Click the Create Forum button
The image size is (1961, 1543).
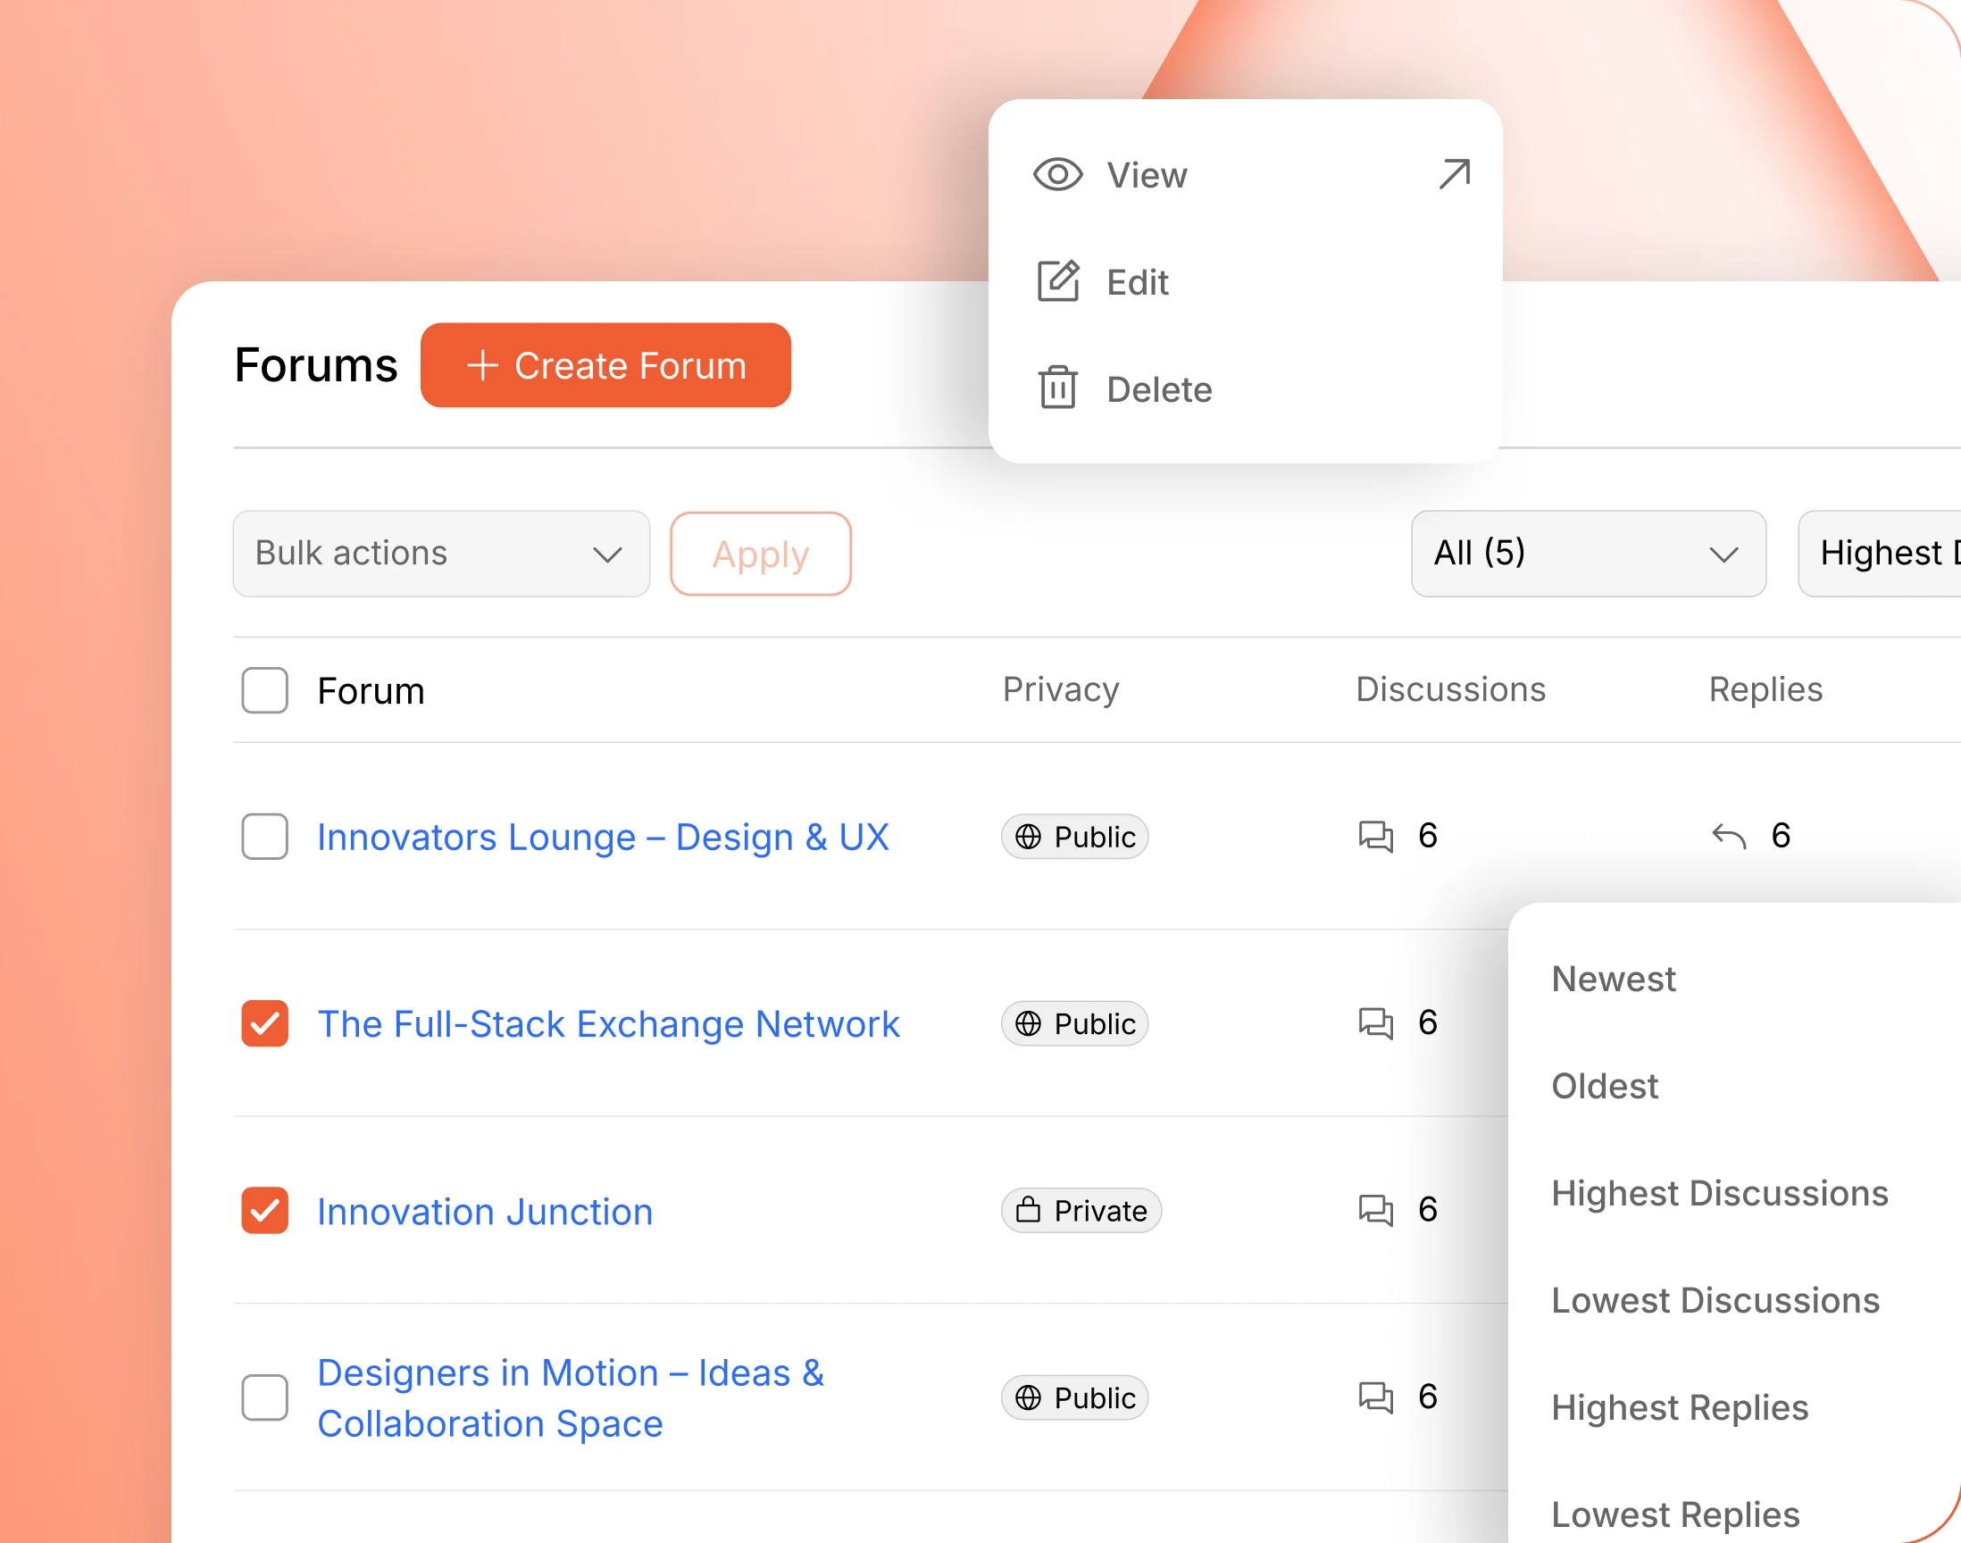606,365
